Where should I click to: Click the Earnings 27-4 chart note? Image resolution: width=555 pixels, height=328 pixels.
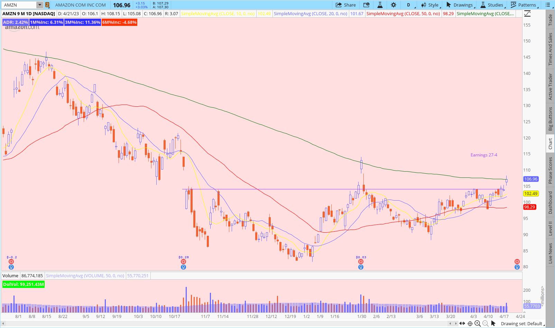point(484,155)
